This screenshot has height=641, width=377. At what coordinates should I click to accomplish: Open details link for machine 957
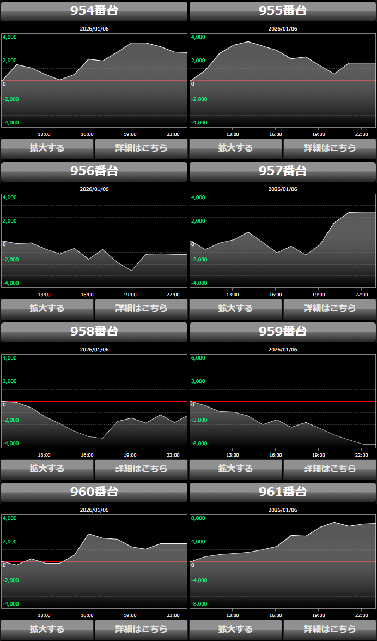click(x=330, y=309)
